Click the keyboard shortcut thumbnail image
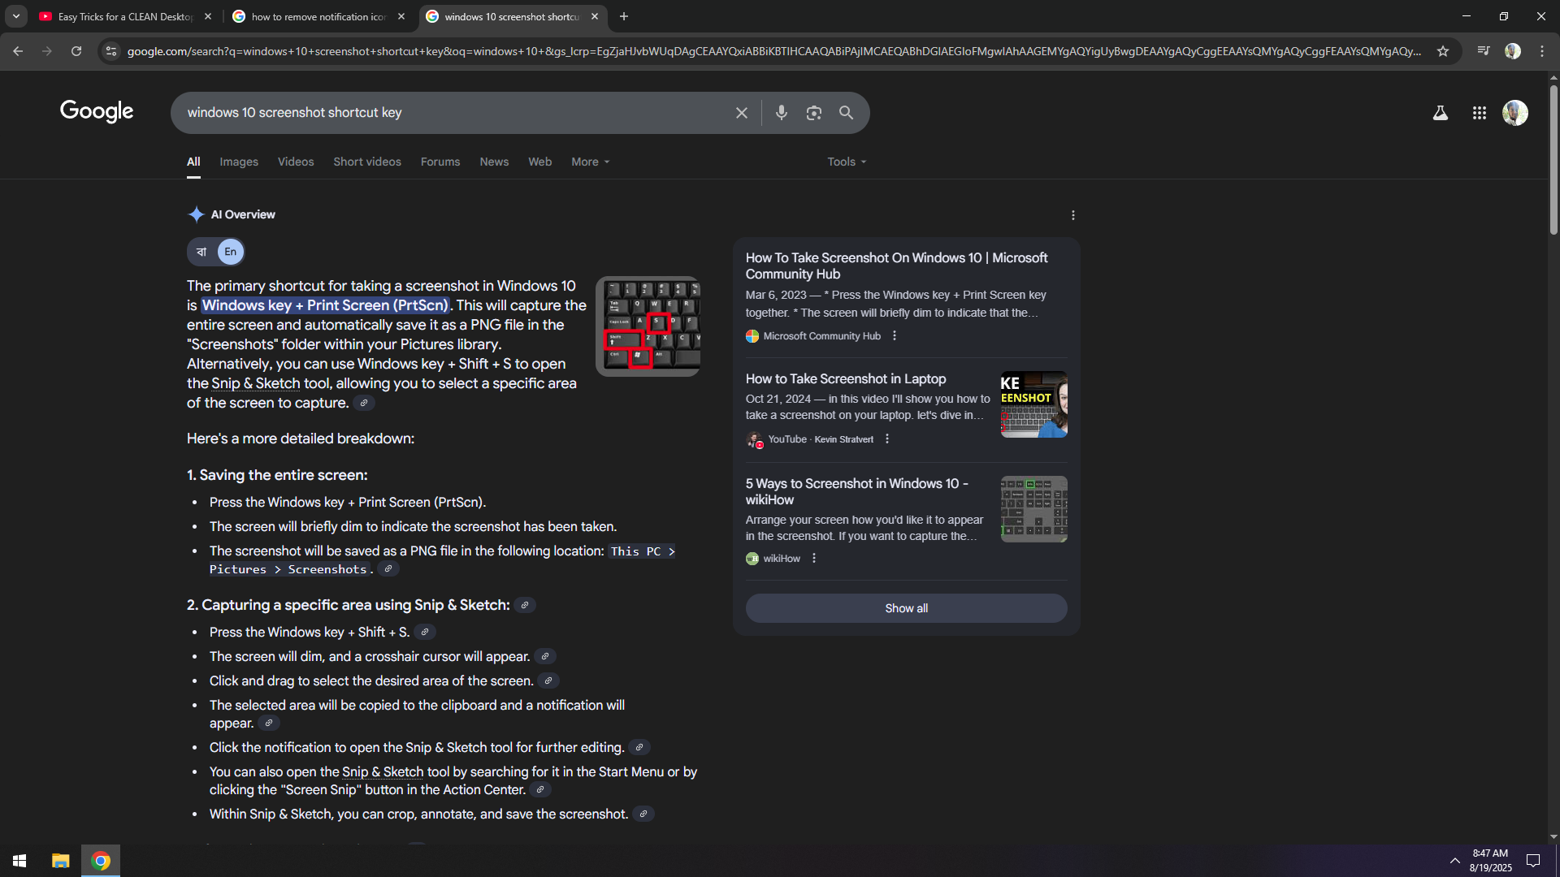Image resolution: width=1560 pixels, height=877 pixels. [x=648, y=326]
